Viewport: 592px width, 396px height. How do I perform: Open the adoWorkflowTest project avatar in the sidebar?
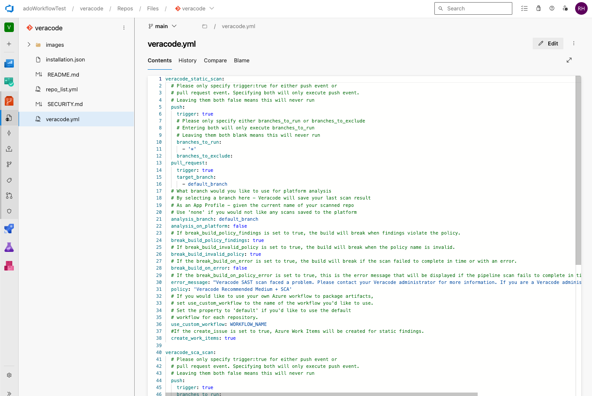(x=9, y=27)
